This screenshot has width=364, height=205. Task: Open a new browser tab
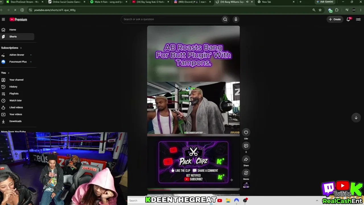300,2
